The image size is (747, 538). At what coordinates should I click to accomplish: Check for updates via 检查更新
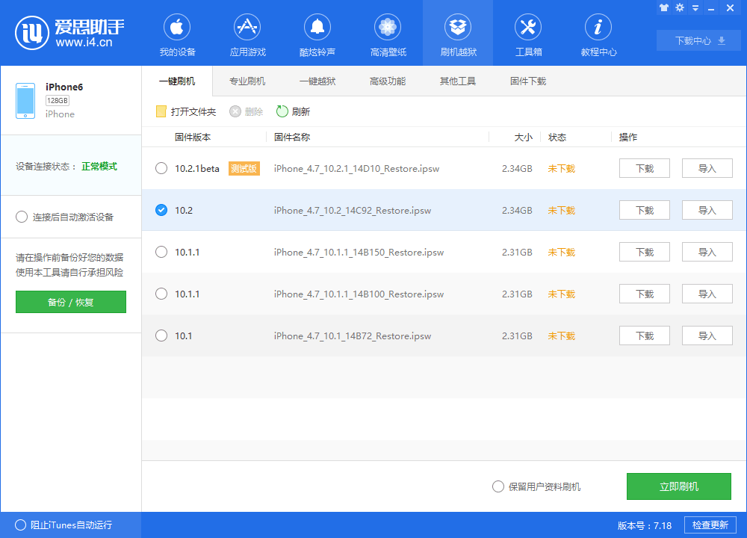[x=711, y=525]
